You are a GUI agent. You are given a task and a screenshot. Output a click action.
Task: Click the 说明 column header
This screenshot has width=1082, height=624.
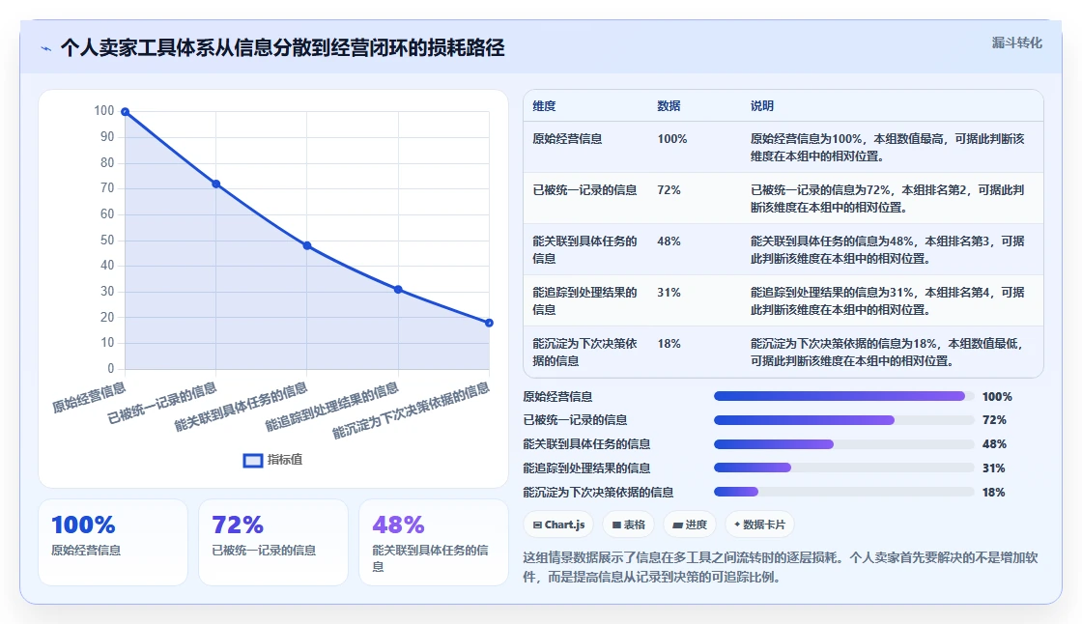tap(762, 106)
